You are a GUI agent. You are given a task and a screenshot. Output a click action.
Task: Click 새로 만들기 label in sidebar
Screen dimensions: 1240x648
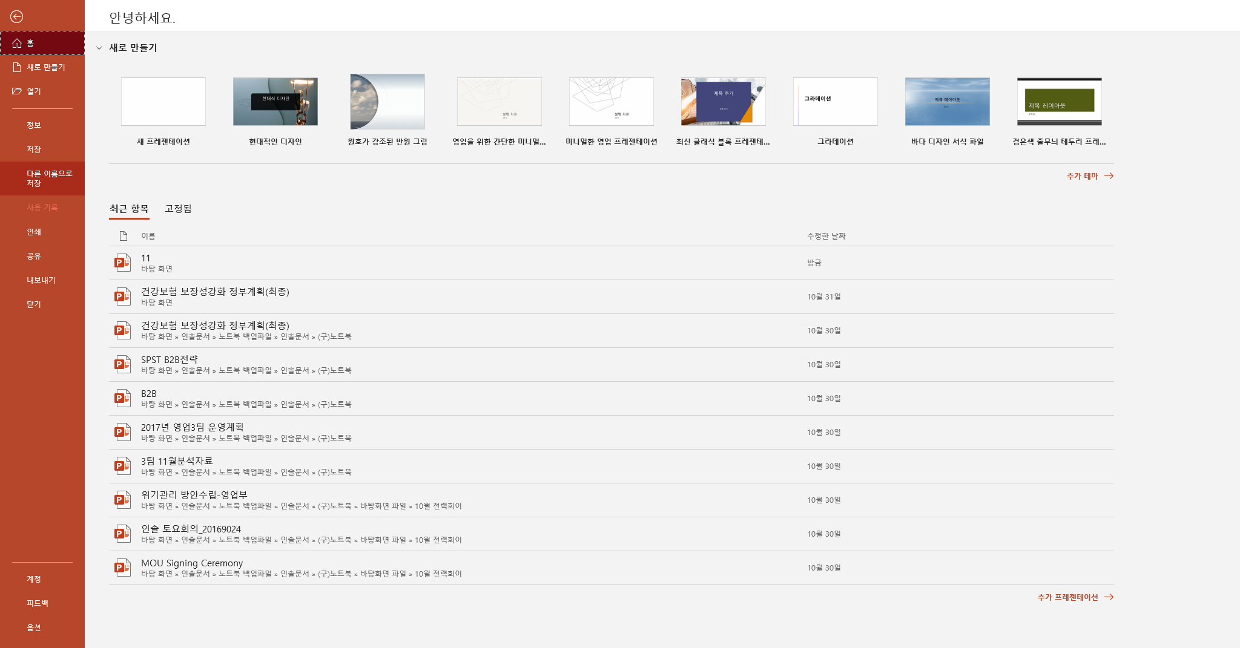(46, 67)
